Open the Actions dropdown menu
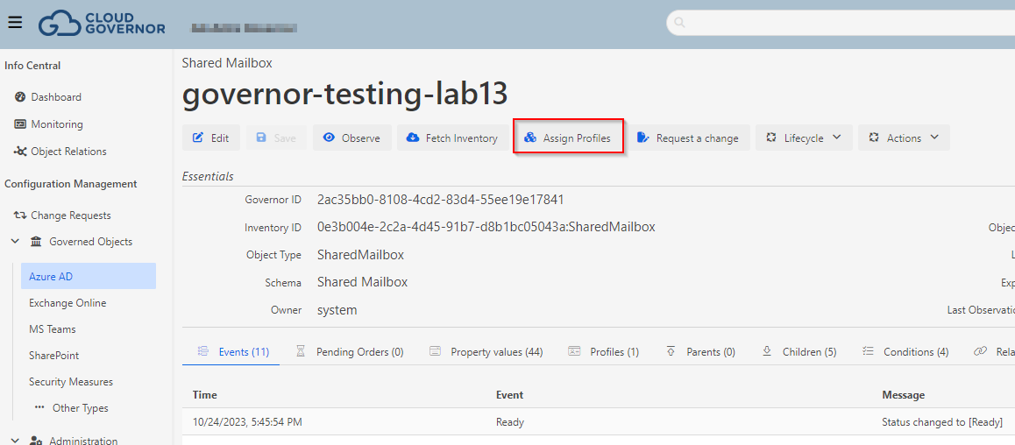The image size is (1015, 445). pos(905,138)
